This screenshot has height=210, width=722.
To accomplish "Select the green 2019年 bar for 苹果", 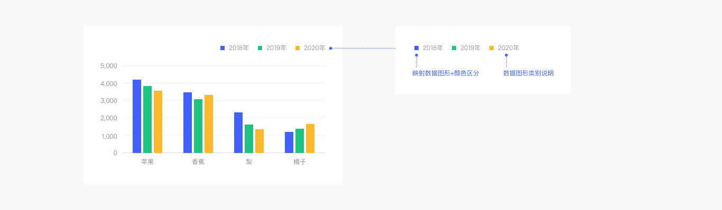I will (147, 119).
